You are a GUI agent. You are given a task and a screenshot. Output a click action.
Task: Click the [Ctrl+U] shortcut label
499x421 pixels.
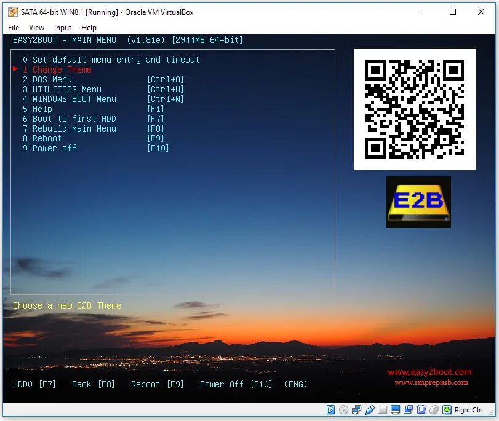[x=166, y=89]
